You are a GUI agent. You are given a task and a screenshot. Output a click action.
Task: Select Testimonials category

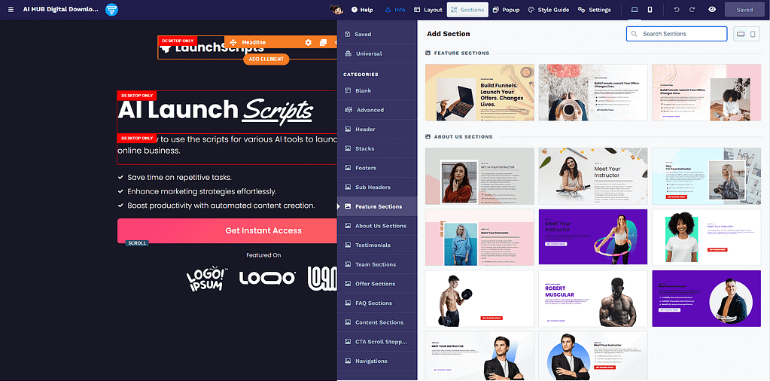point(377,245)
